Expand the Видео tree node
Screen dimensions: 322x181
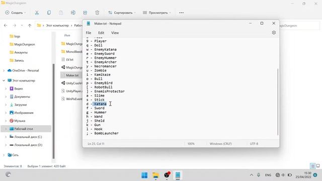pos(6,88)
